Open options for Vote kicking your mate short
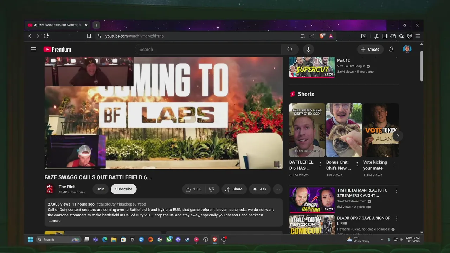 pos(394,164)
